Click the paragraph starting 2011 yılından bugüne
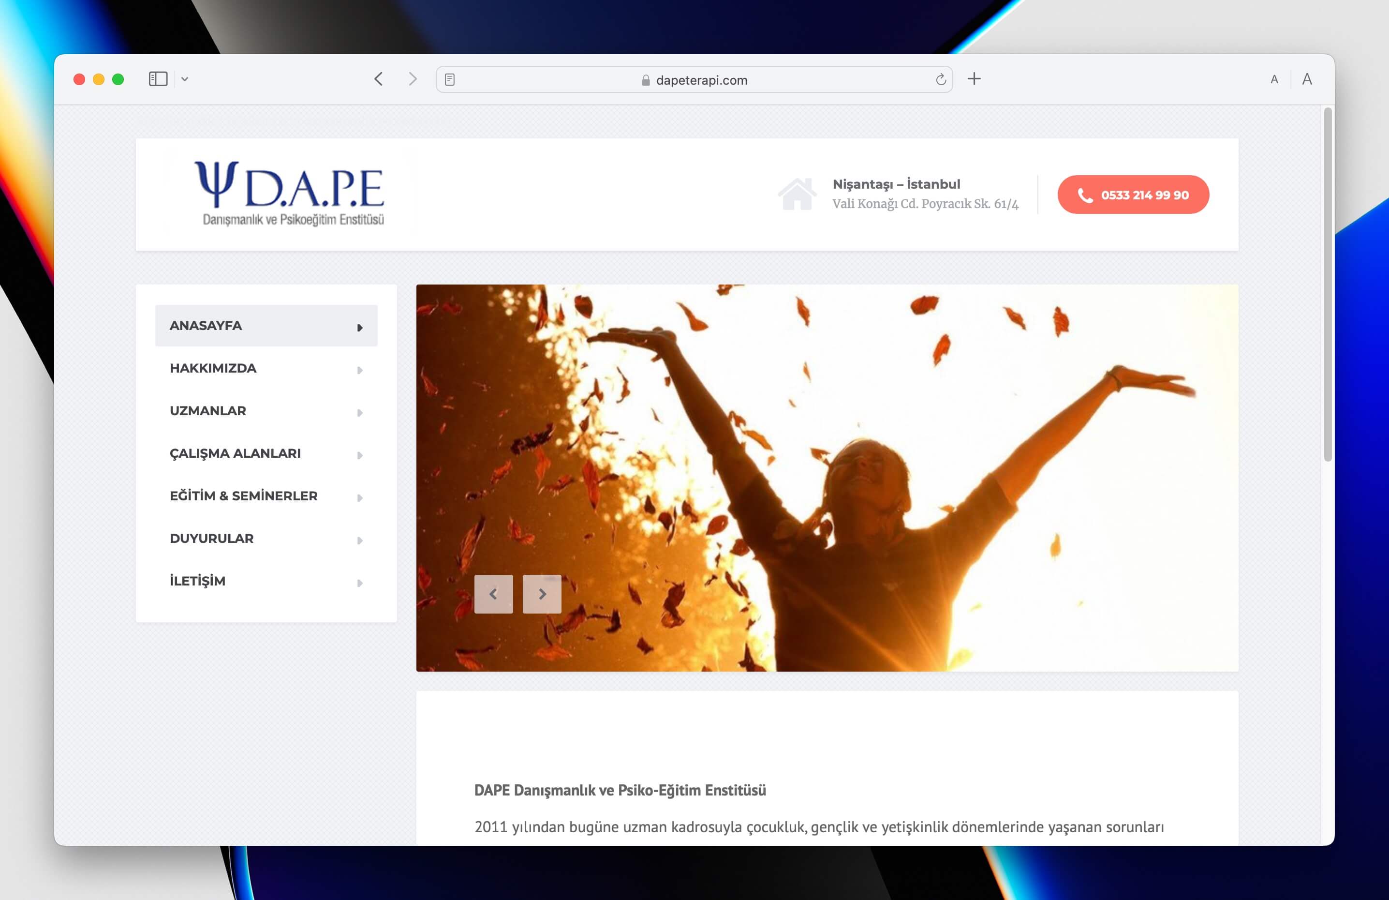The image size is (1389, 900). (819, 827)
